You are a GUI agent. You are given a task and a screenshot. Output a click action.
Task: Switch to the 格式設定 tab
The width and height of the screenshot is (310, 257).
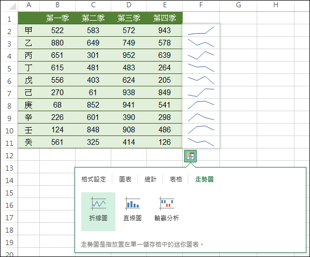94,179
